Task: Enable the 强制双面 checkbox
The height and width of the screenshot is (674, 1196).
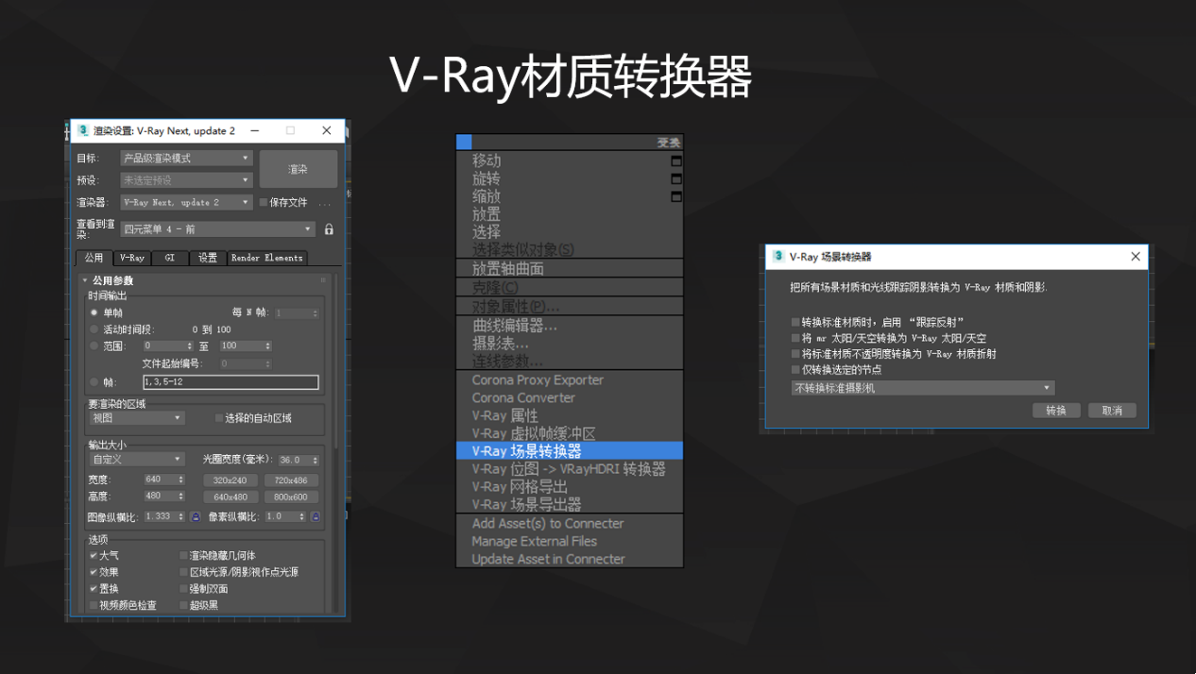Action: pyautogui.click(x=184, y=588)
